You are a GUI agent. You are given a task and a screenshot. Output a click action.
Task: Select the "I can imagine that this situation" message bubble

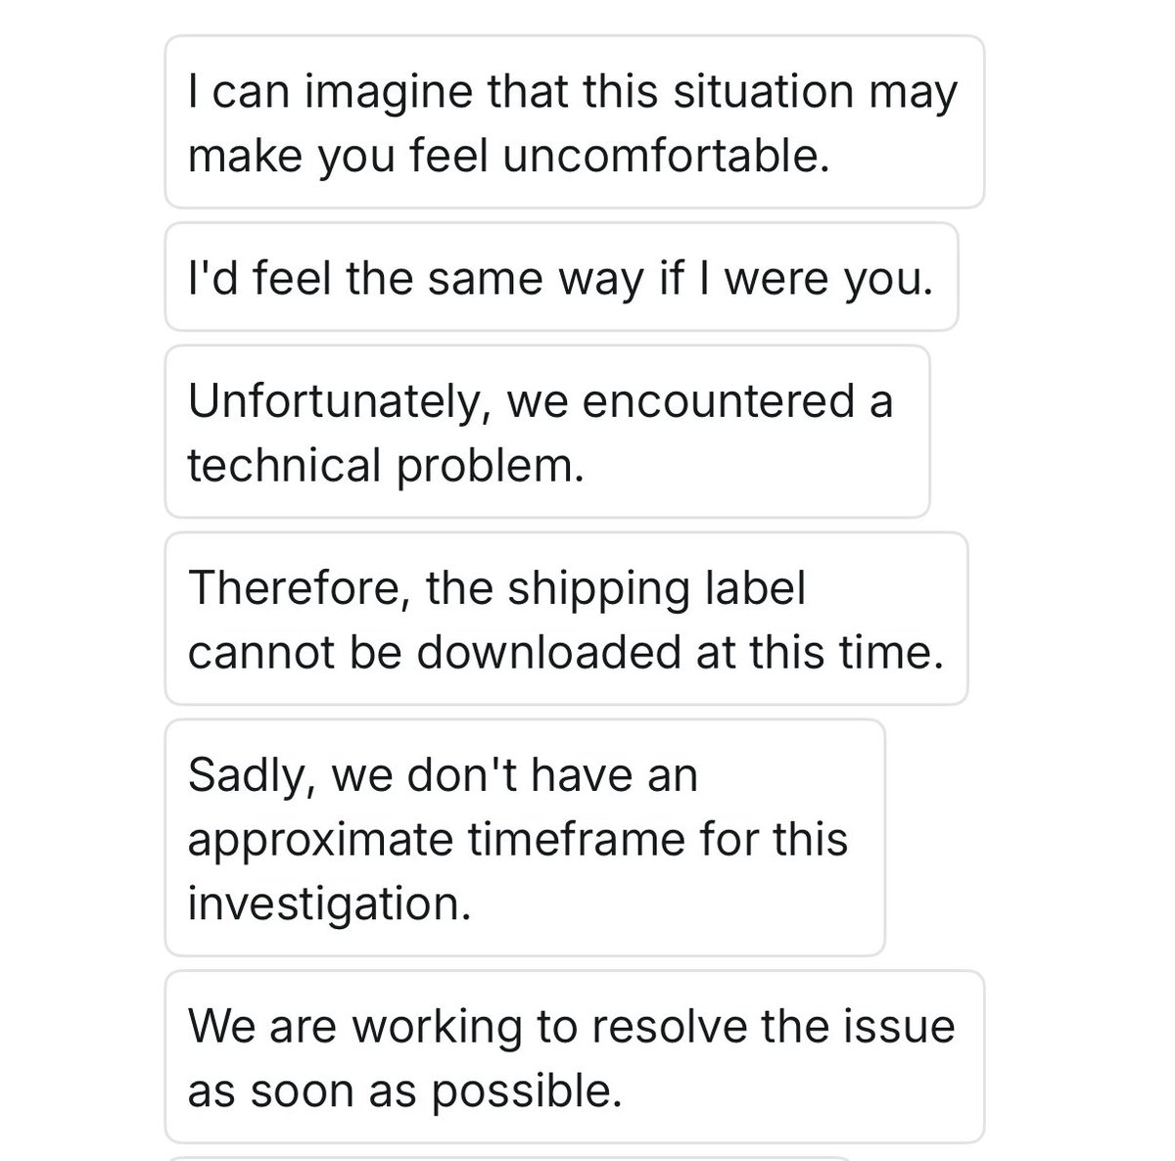point(574,121)
